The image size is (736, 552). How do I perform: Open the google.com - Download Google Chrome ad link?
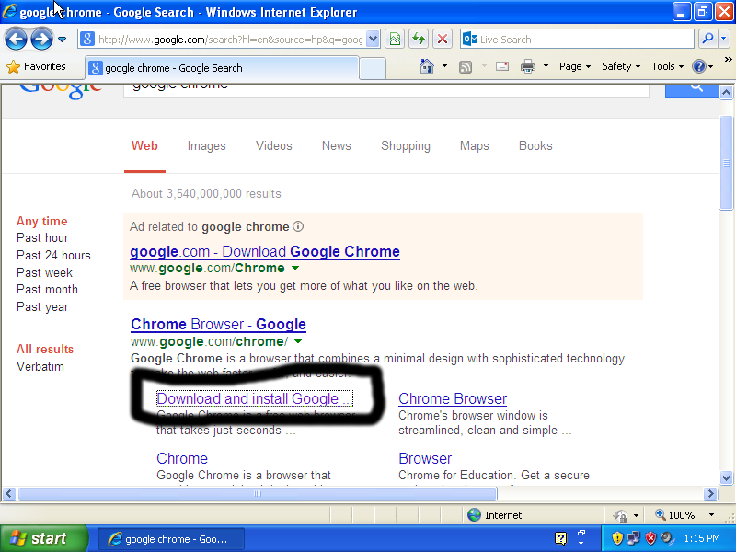tap(265, 251)
